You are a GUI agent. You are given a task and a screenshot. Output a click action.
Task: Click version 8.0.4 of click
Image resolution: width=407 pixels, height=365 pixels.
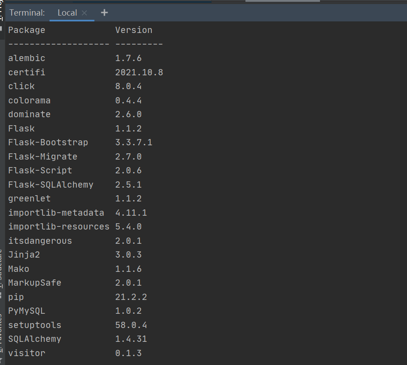(129, 86)
